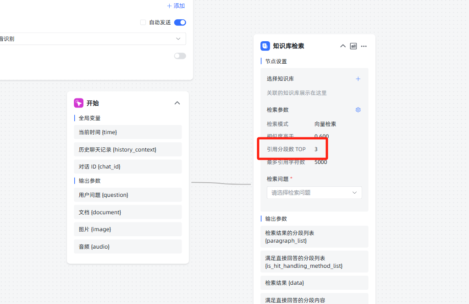Click the 全局变量 section heading

[89, 118]
